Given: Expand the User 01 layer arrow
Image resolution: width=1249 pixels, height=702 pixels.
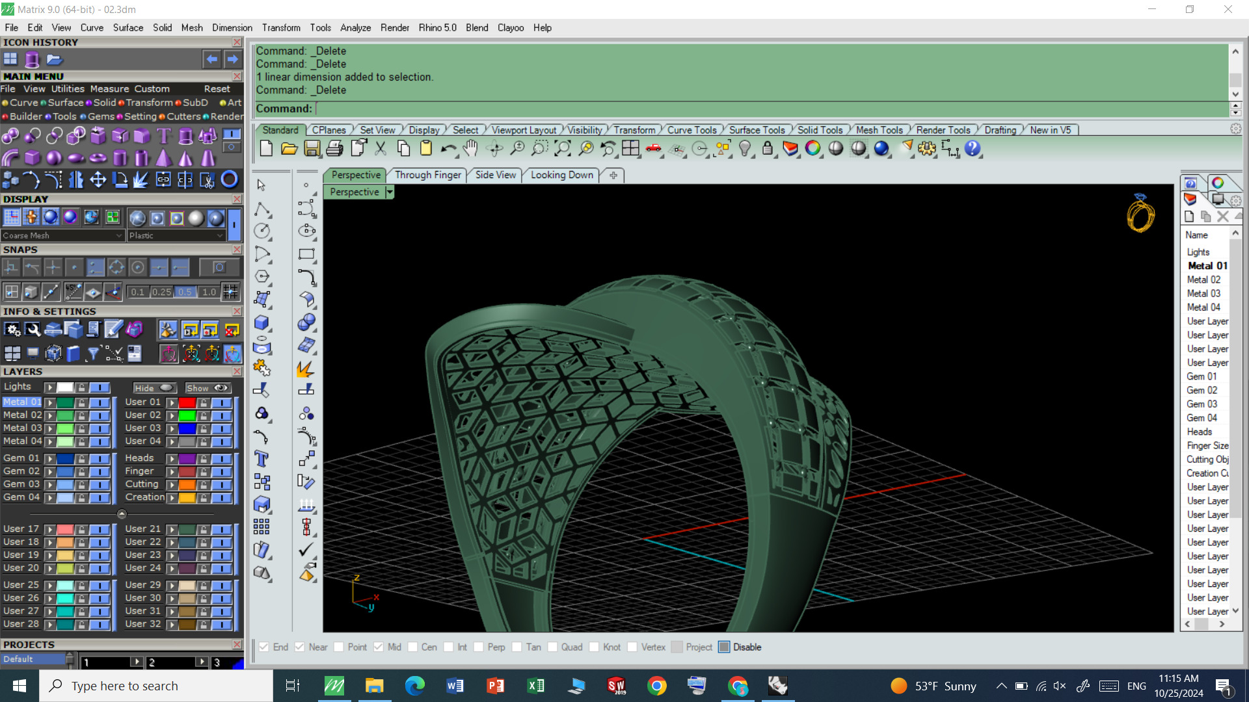Looking at the screenshot, I should click(172, 403).
